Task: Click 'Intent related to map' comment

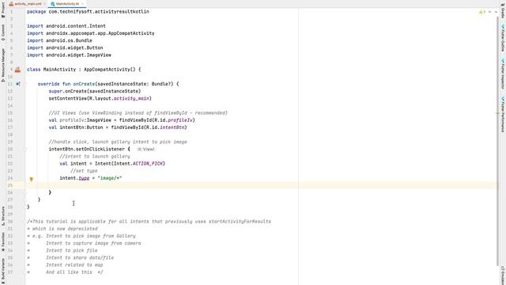Action: 74,265
